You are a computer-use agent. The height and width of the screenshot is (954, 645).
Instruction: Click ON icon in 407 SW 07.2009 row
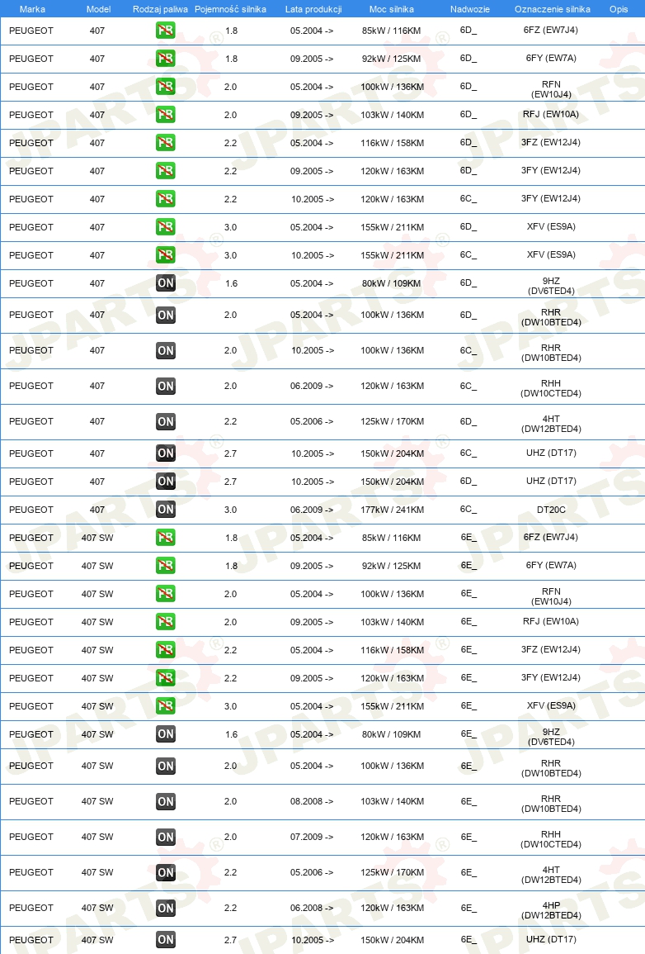pos(165,838)
